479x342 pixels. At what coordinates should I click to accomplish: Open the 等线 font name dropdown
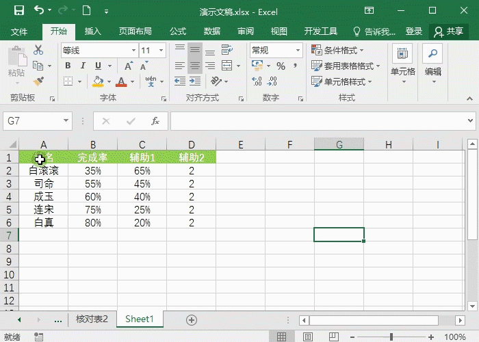pyautogui.click(x=133, y=50)
